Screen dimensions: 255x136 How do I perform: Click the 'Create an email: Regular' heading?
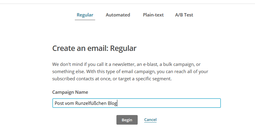click(x=94, y=48)
